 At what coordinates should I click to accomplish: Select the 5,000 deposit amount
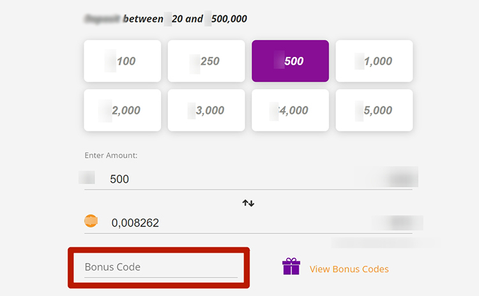coord(374,110)
